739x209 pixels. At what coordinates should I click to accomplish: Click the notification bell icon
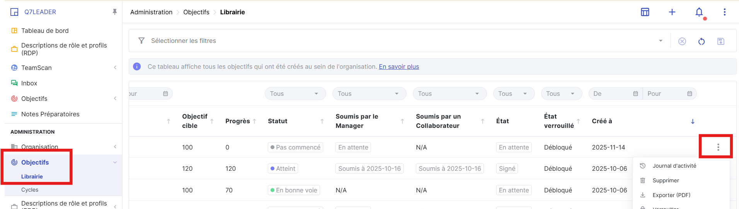point(699,12)
